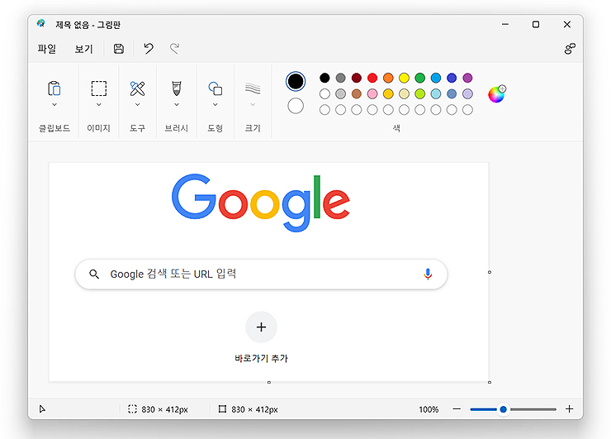Pick the black color swatch
The height and width of the screenshot is (439, 611).
(324, 78)
